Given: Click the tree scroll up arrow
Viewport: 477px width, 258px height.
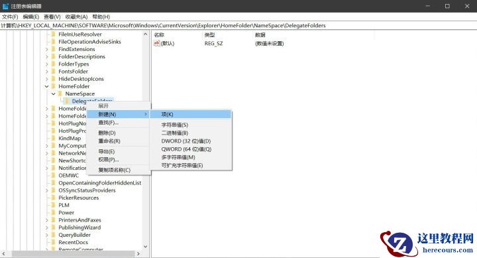Looking at the screenshot, I should [x=145, y=34].
